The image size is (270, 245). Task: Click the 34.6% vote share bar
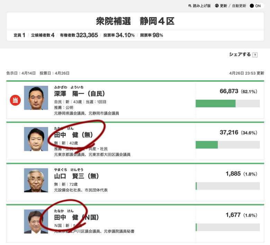[x=228, y=145]
